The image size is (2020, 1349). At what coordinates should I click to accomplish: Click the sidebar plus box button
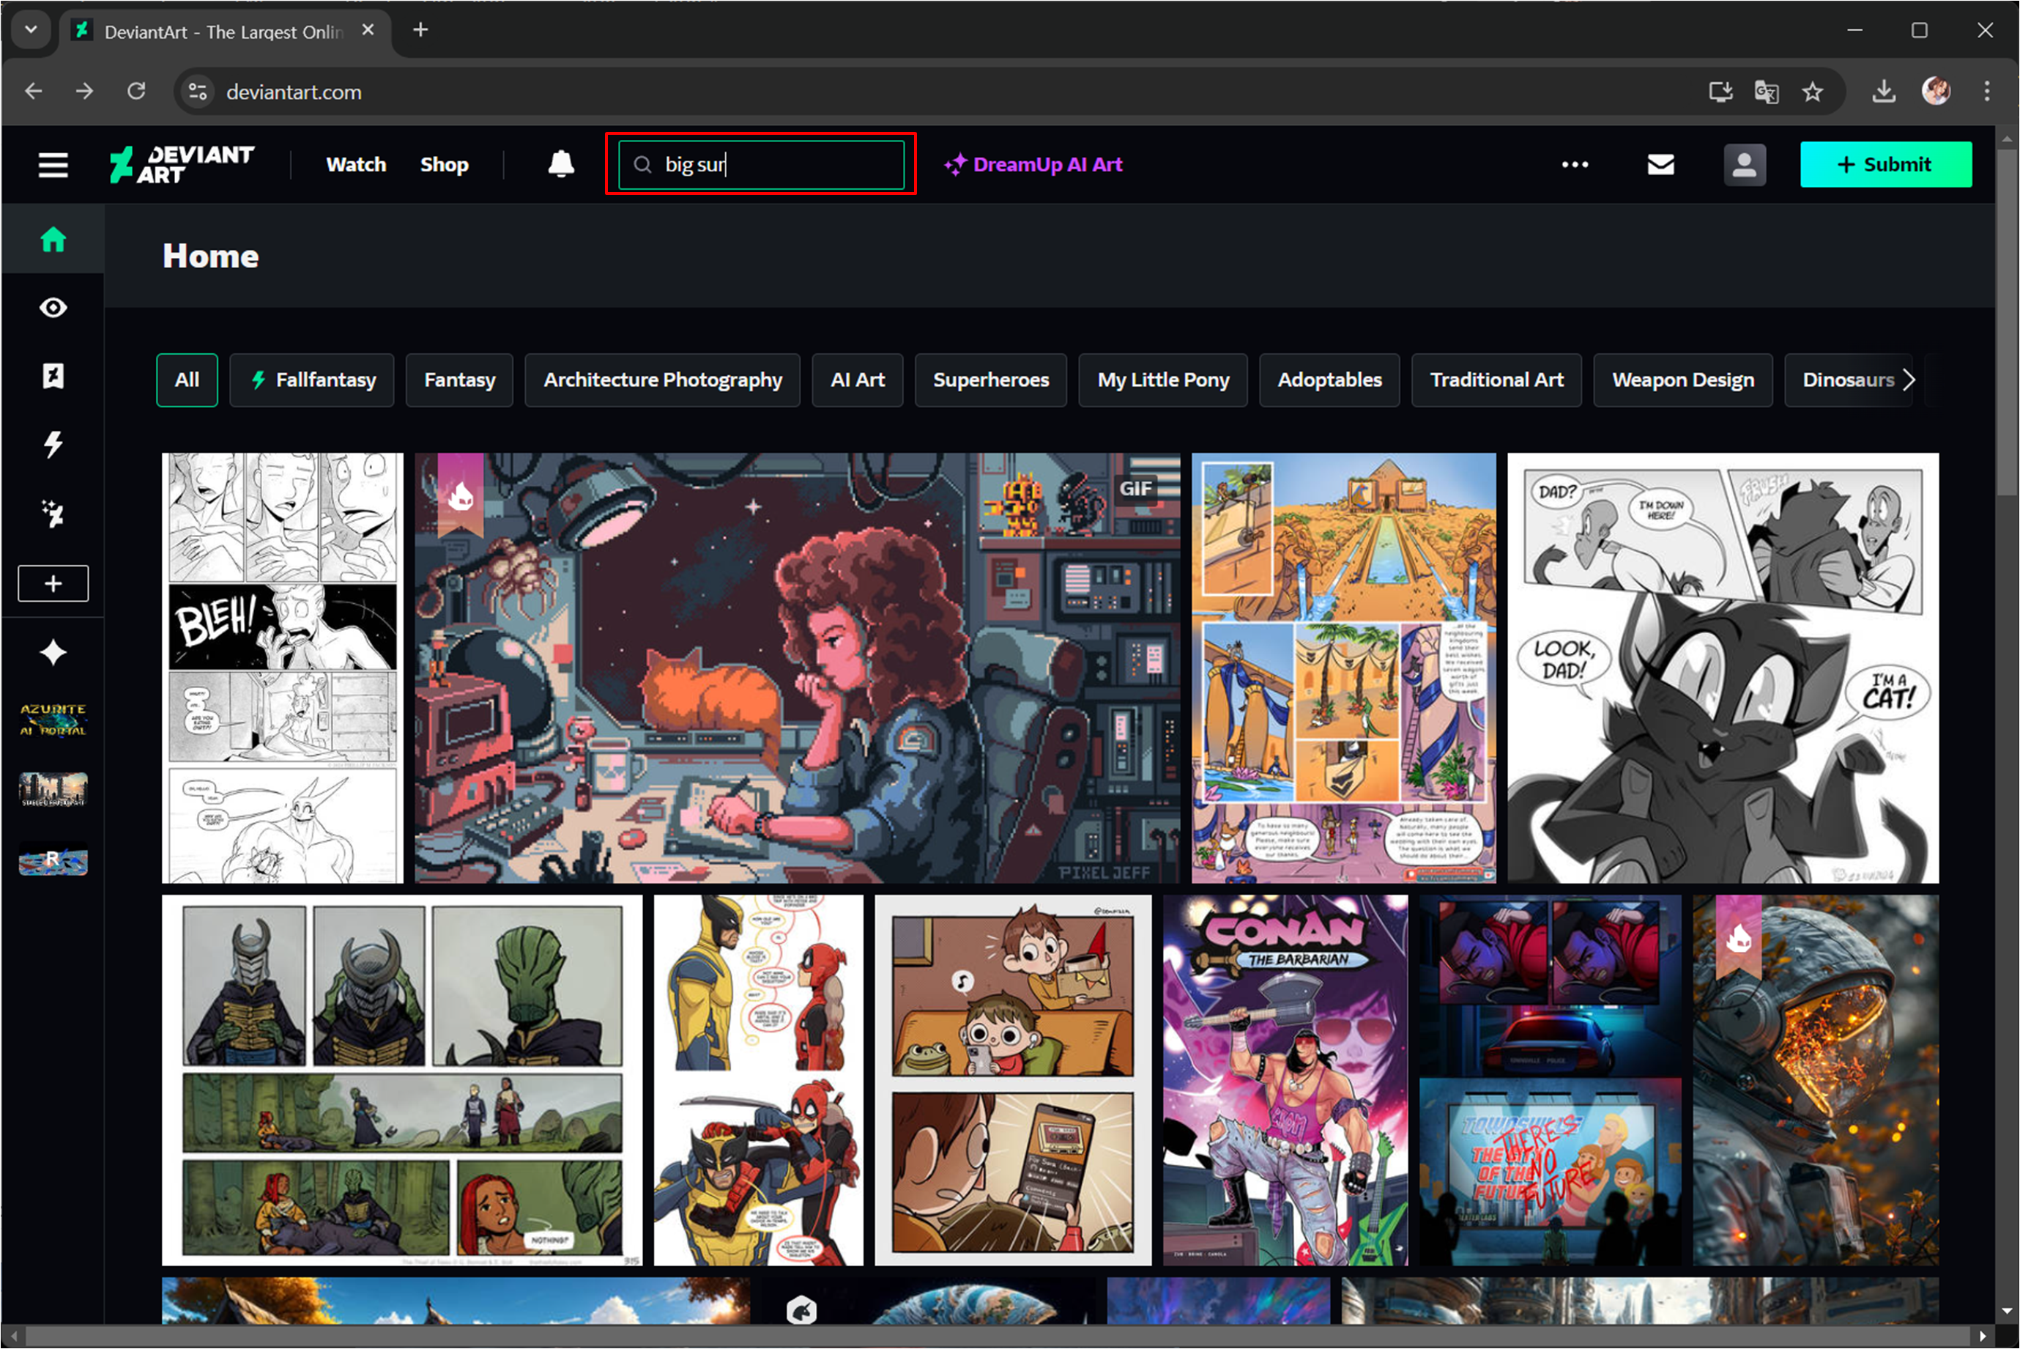[x=53, y=583]
